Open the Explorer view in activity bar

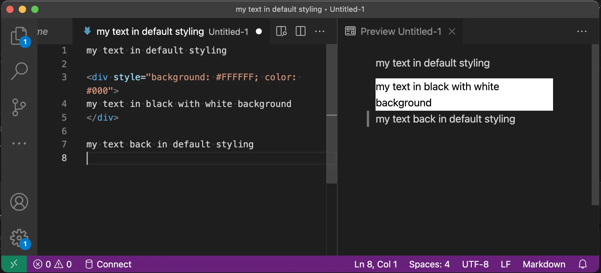[19, 36]
